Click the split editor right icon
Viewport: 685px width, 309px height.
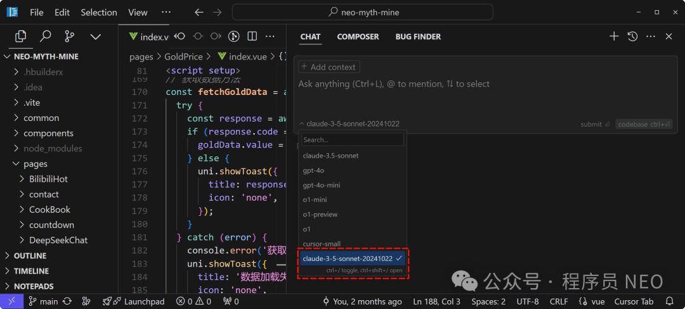[x=252, y=37]
